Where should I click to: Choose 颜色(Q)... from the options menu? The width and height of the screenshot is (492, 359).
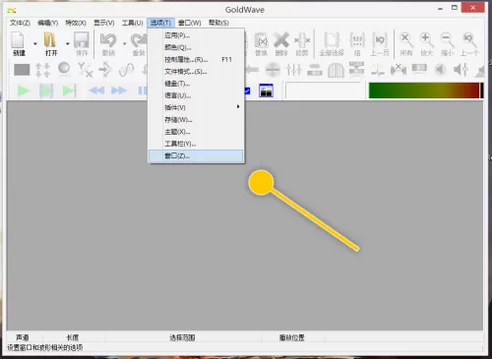pos(196,47)
